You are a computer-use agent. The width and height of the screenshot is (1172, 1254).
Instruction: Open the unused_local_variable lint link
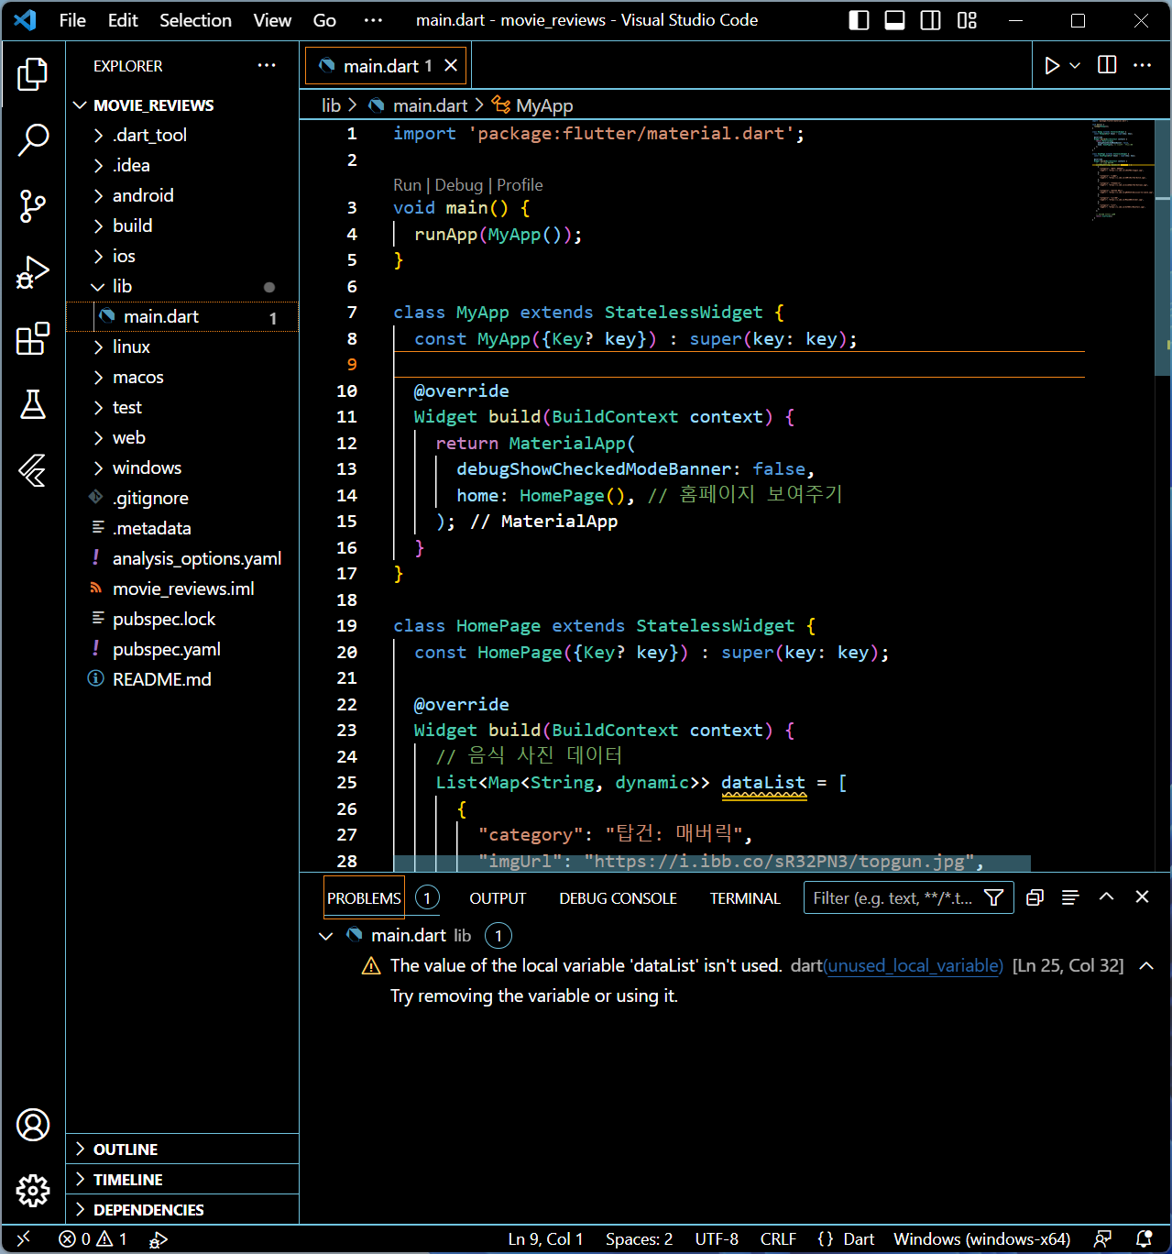pyautogui.click(x=914, y=965)
